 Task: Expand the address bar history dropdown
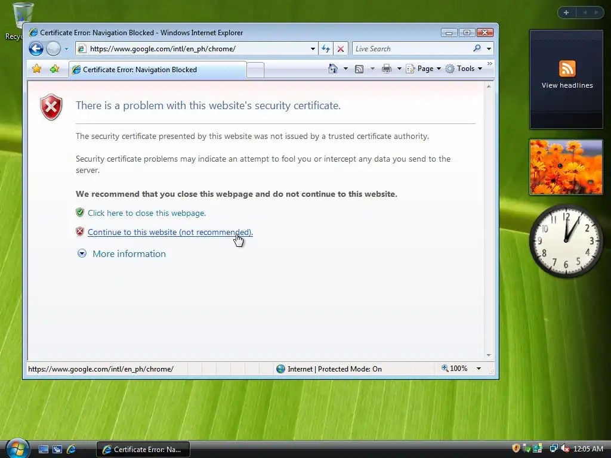(313, 49)
